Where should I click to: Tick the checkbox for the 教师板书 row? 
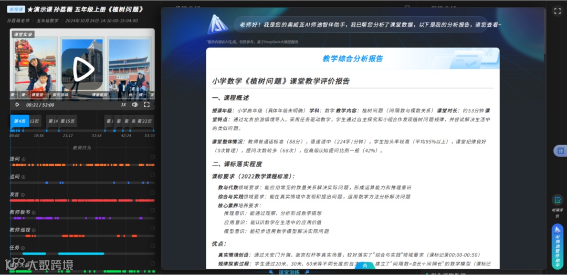point(152,210)
